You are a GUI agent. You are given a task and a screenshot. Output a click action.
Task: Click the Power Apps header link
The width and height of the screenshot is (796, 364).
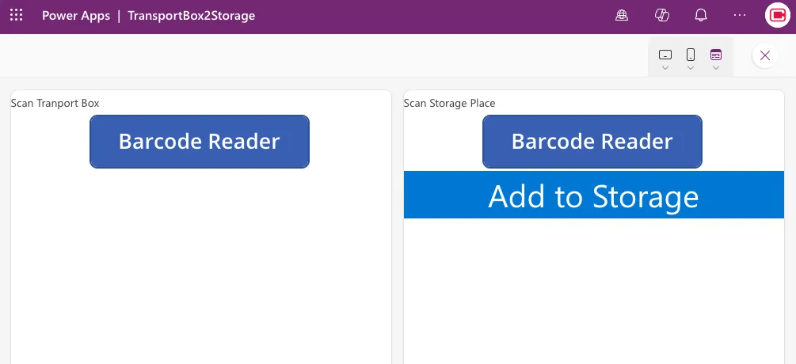tap(76, 16)
